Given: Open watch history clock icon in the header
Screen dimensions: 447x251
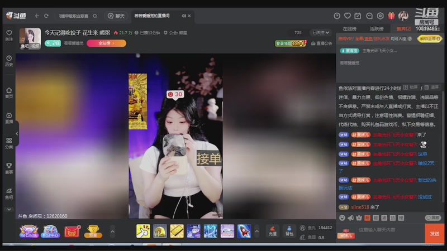Looking at the screenshot, I should (x=337, y=16).
